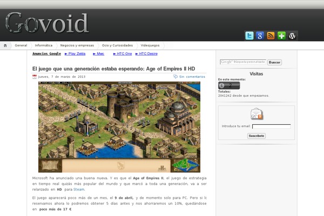Follow the HTC One ad link
Viewport: 324px width, 216px height.
(x=123, y=54)
